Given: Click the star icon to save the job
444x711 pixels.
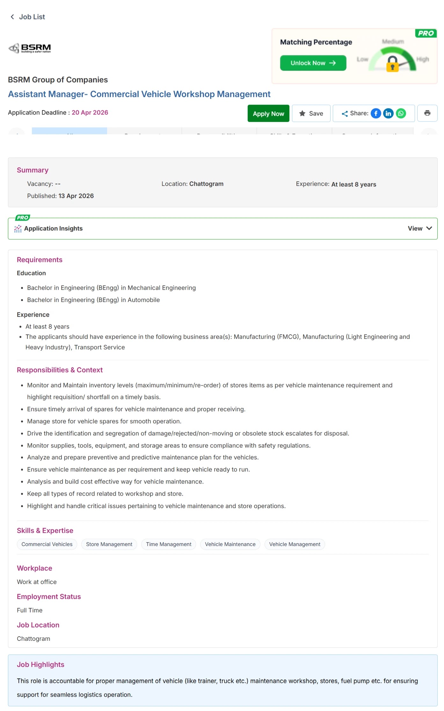Looking at the screenshot, I should click(302, 114).
